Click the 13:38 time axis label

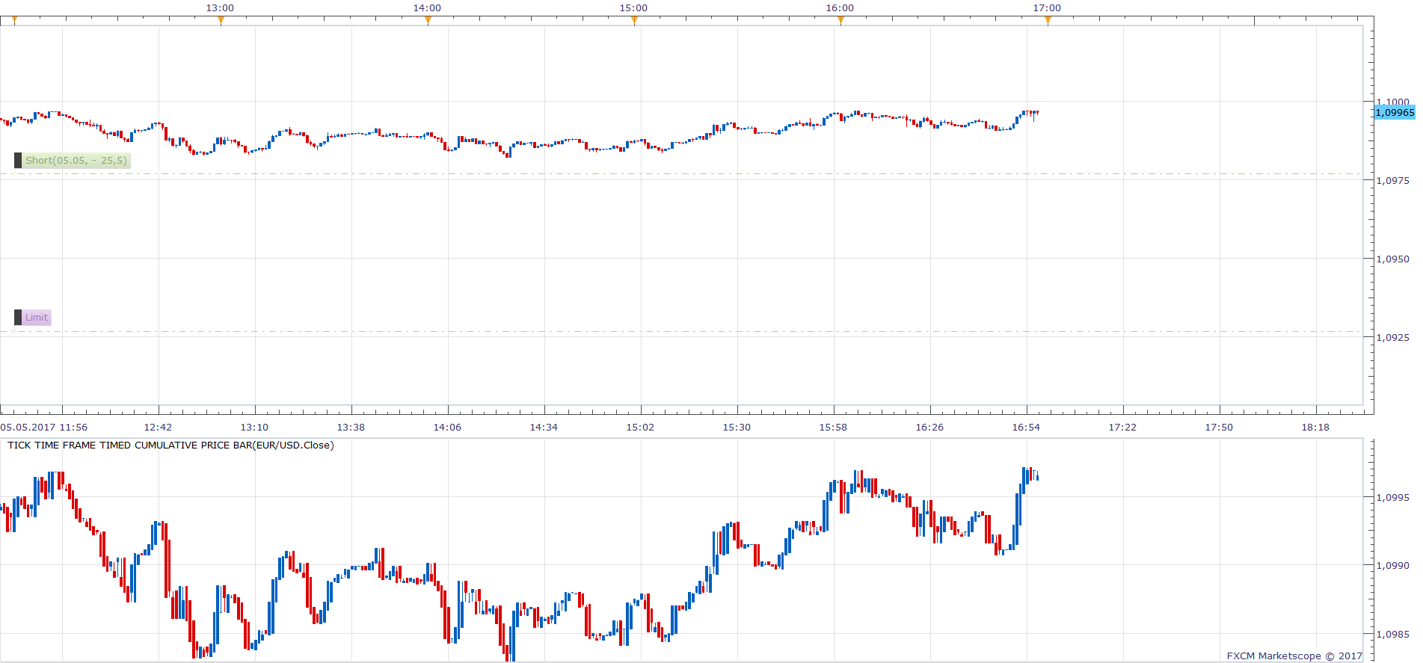click(351, 428)
